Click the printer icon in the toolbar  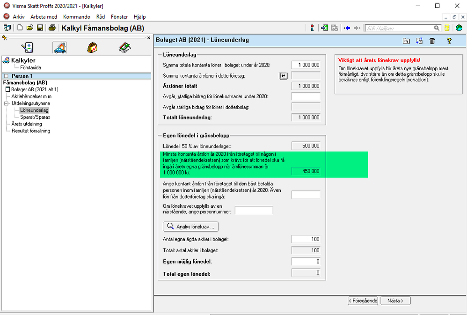52,28
